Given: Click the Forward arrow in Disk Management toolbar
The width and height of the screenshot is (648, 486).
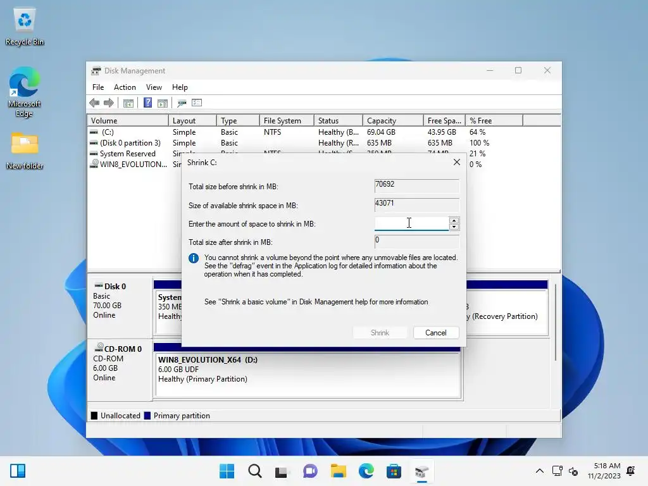Looking at the screenshot, I should (x=109, y=103).
